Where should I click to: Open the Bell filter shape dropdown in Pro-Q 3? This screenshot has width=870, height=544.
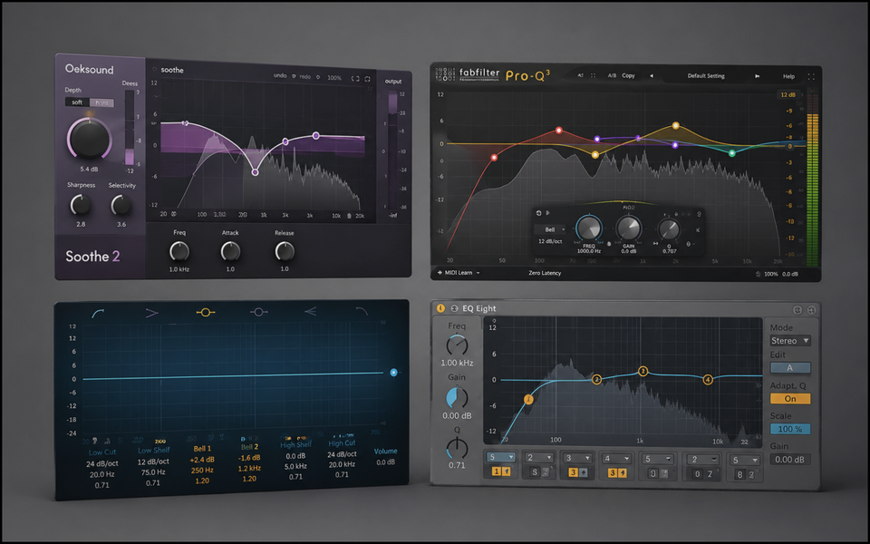(550, 229)
